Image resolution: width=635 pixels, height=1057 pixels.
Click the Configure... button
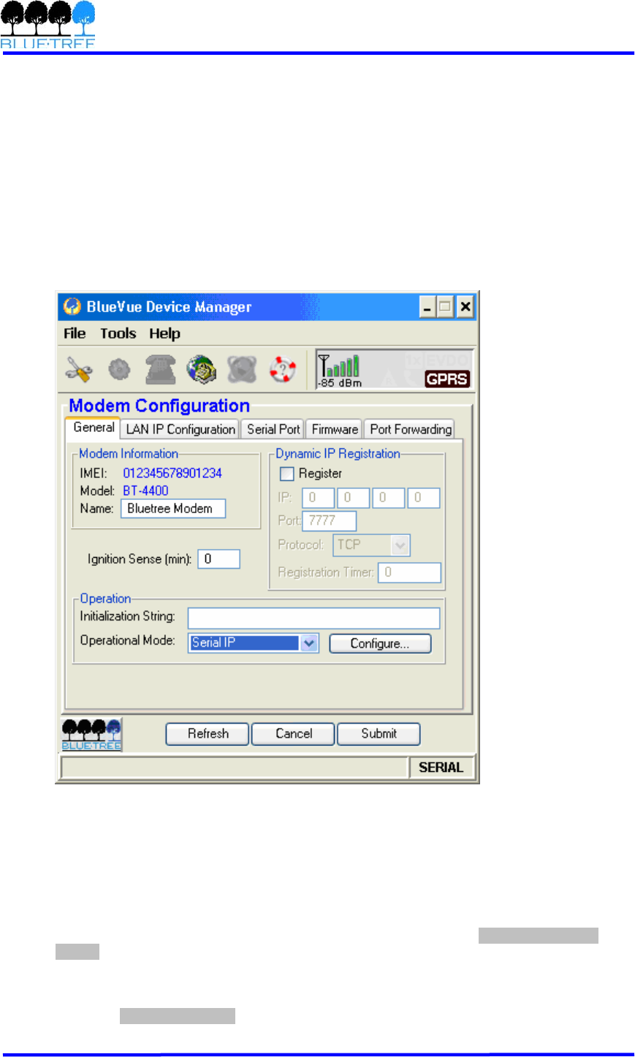point(380,643)
